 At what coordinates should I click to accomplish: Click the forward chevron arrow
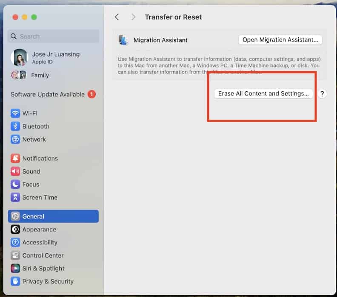click(x=133, y=17)
